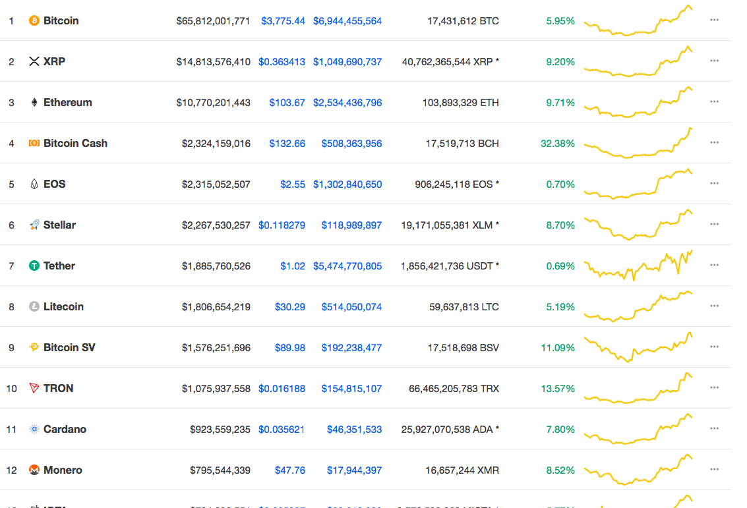Click Bitcoin Cash price $132.66

click(287, 144)
